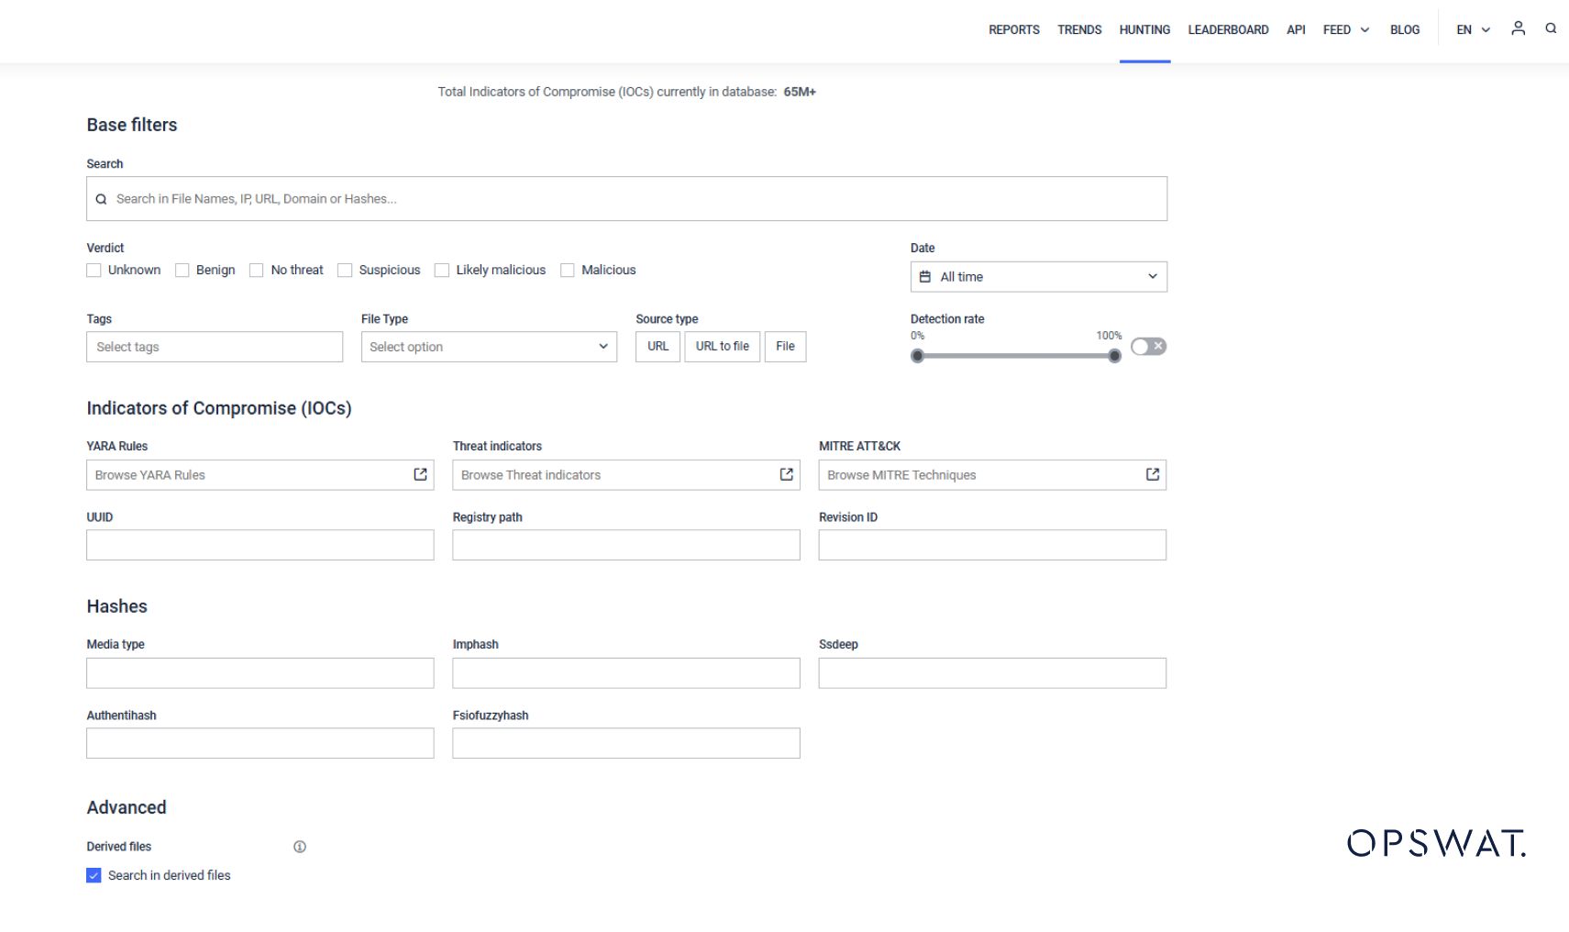Check the Malicious verdict checkbox
The width and height of the screenshot is (1569, 932).
567,270
